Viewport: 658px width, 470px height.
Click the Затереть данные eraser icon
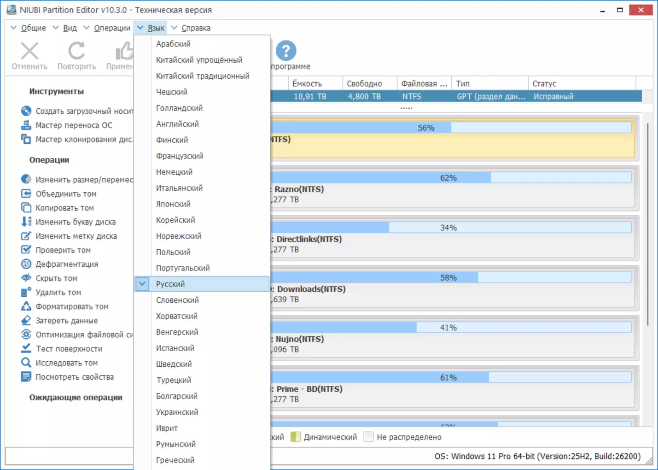point(26,320)
